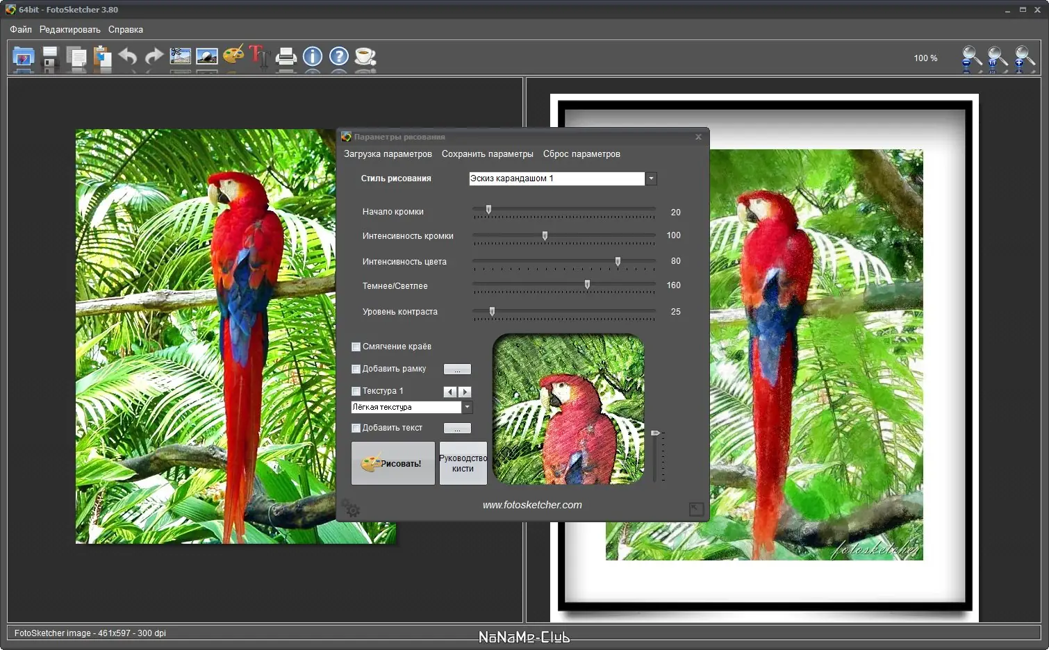
Task: Click the parrot preview thumbnail in the dialog
Action: (x=568, y=409)
